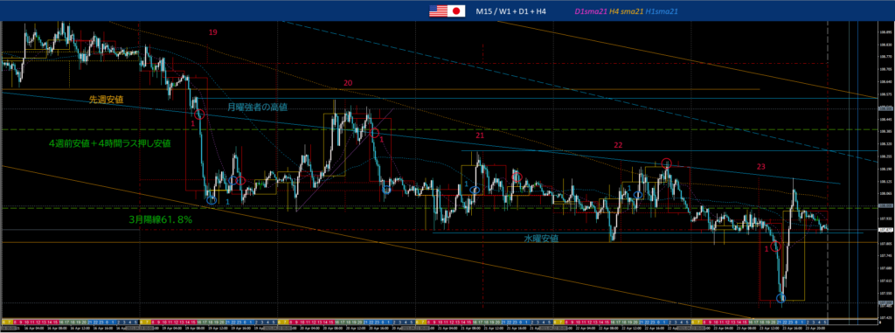
Task: Click the day marker number 21
Action: 480,136
